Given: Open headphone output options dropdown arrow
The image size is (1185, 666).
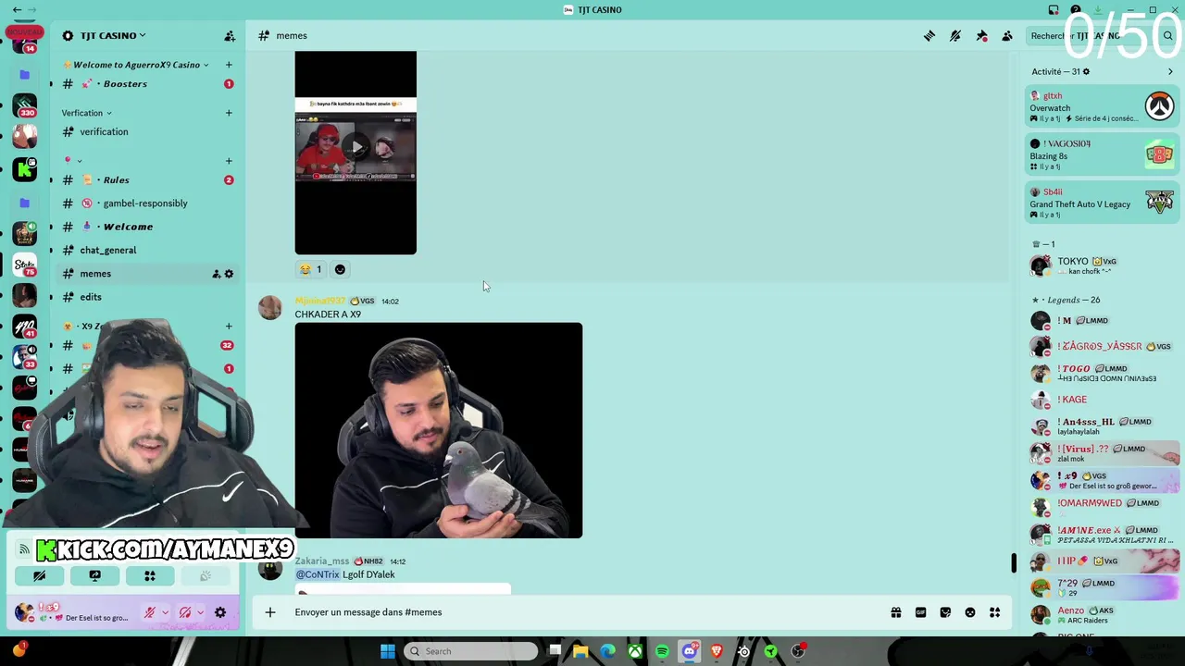Looking at the screenshot, I should pyautogui.click(x=201, y=612).
